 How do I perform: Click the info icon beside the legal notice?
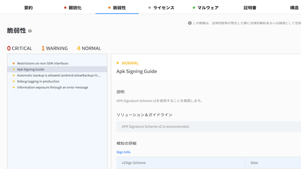[x=190, y=23]
